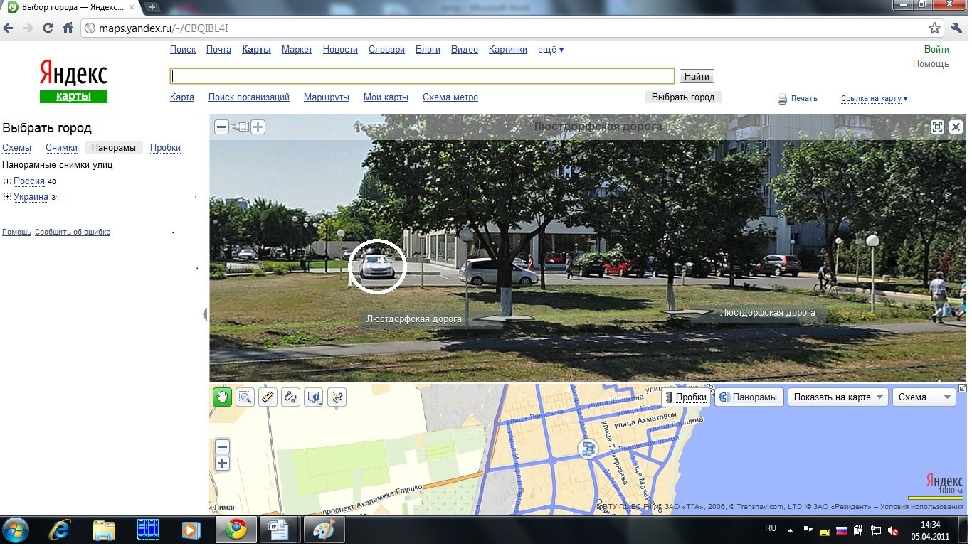Open Microsoft Word from the taskbar
The width and height of the screenshot is (972, 546).
(278, 530)
